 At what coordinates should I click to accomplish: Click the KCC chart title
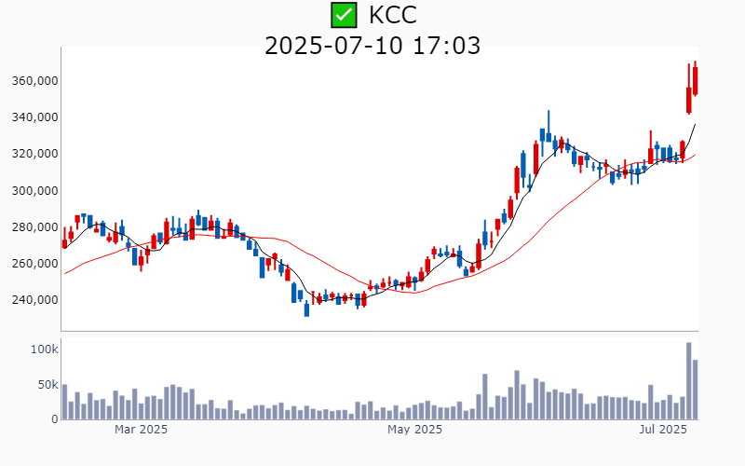tap(392, 15)
